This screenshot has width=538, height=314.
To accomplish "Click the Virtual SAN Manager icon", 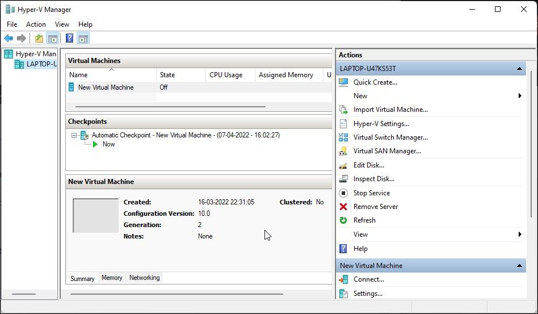I will 343,151.
